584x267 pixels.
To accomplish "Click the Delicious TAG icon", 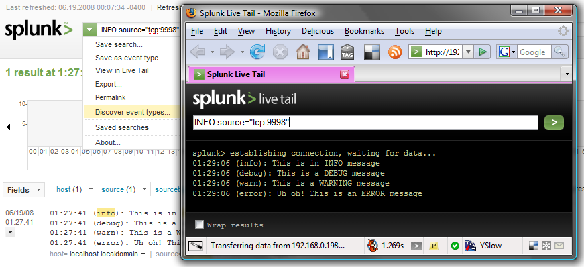I will click(x=347, y=52).
